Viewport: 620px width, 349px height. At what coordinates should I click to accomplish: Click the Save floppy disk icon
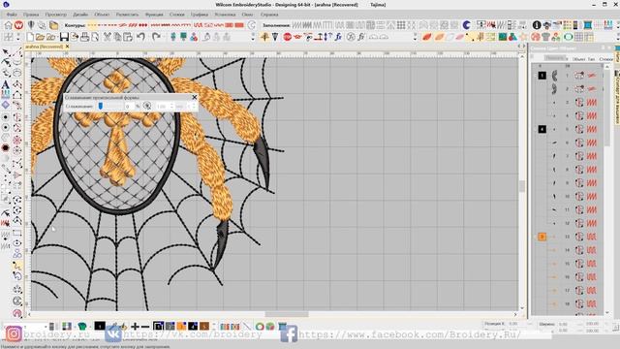64,37
